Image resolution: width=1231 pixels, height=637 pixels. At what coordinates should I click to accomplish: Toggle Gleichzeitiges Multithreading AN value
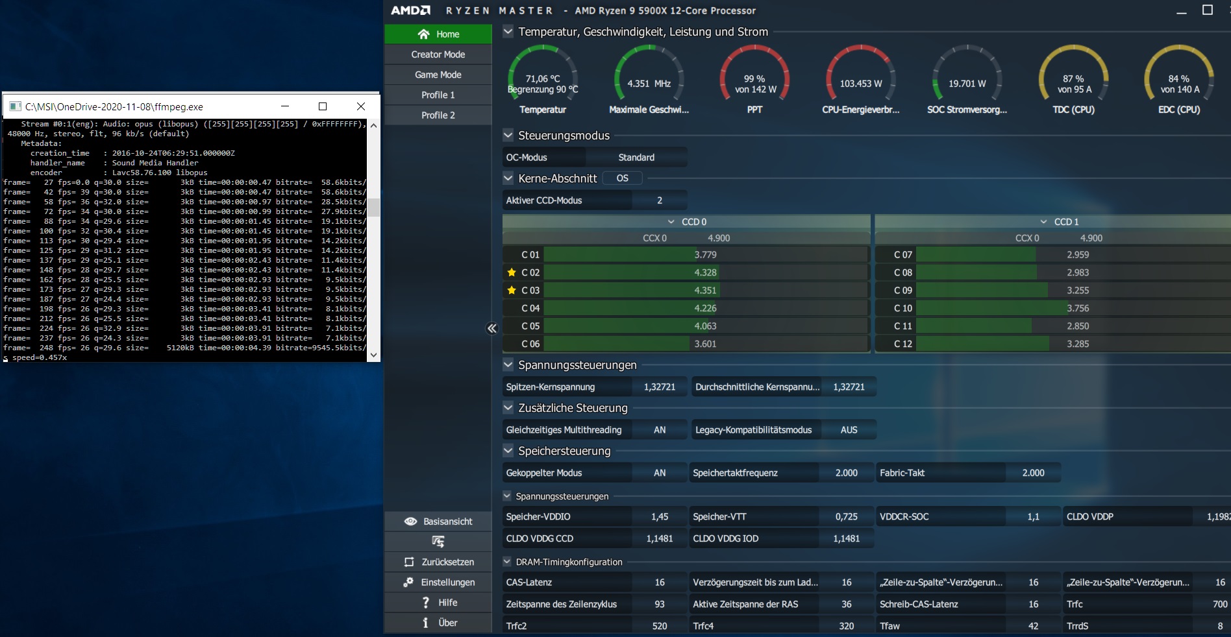point(660,429)
